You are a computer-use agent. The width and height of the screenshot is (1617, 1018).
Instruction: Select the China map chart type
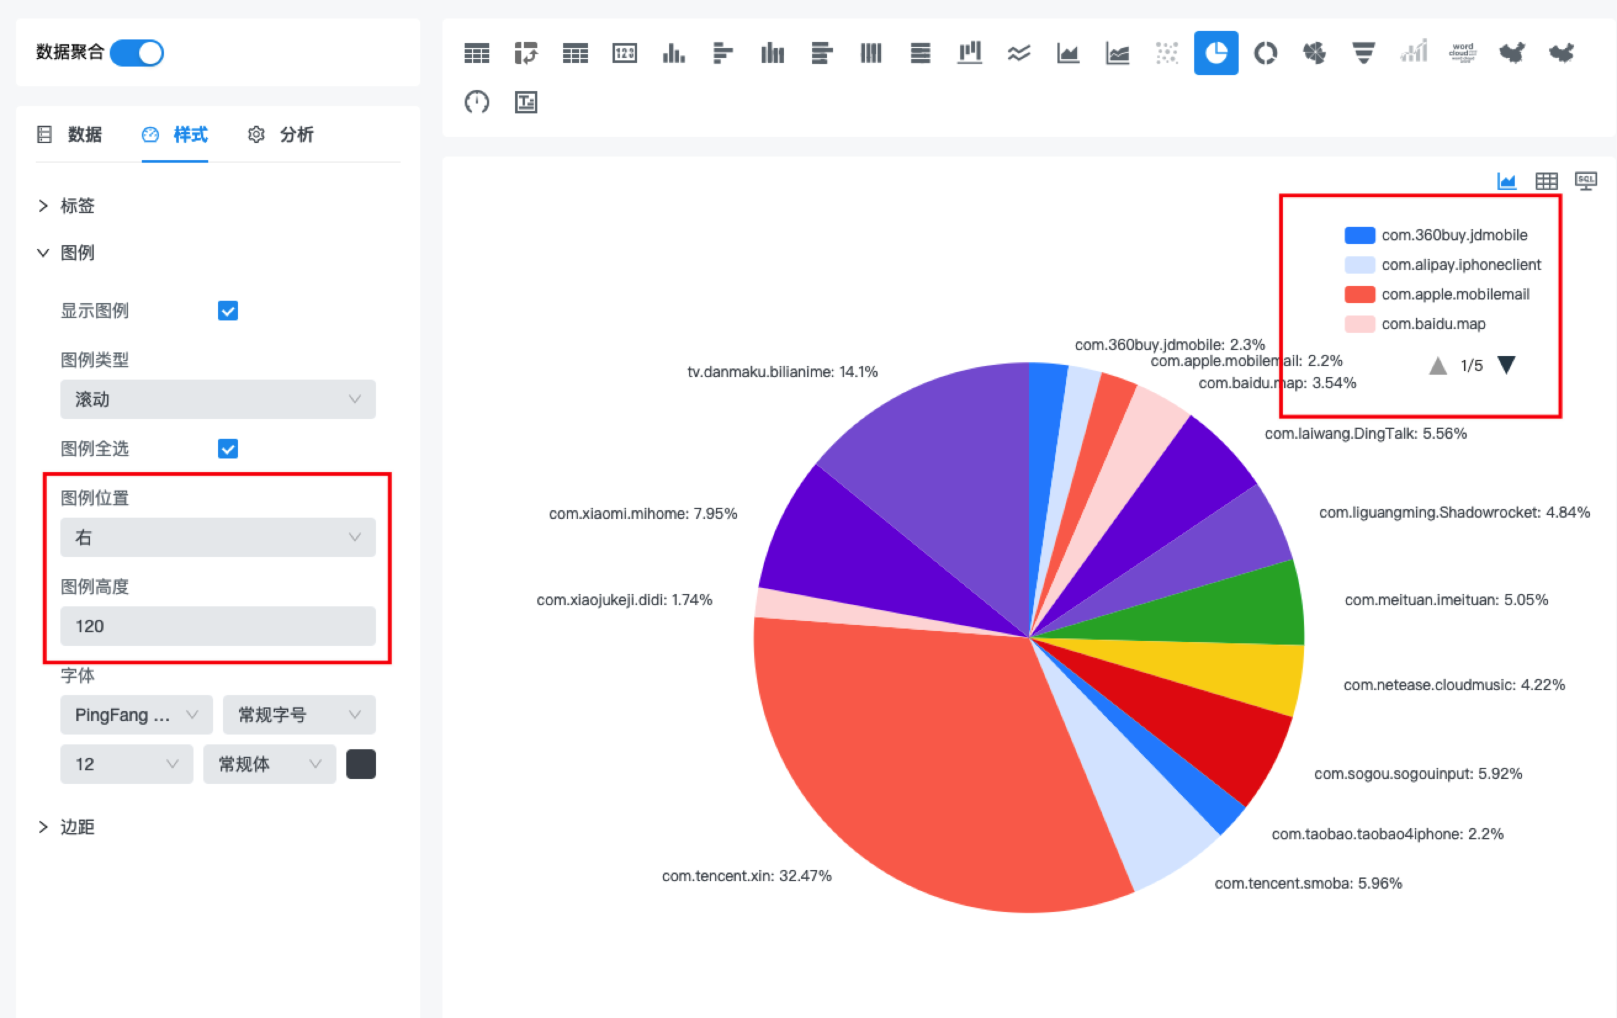coord(1512,53)
